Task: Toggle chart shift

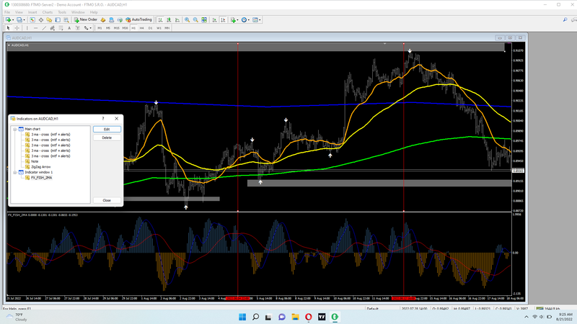Action: click(x=223, y=20)
